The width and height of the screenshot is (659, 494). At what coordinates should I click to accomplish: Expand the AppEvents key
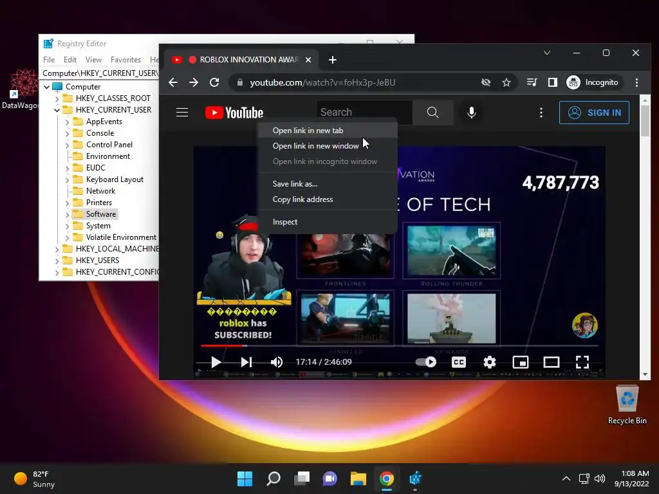tap(67, 122)
